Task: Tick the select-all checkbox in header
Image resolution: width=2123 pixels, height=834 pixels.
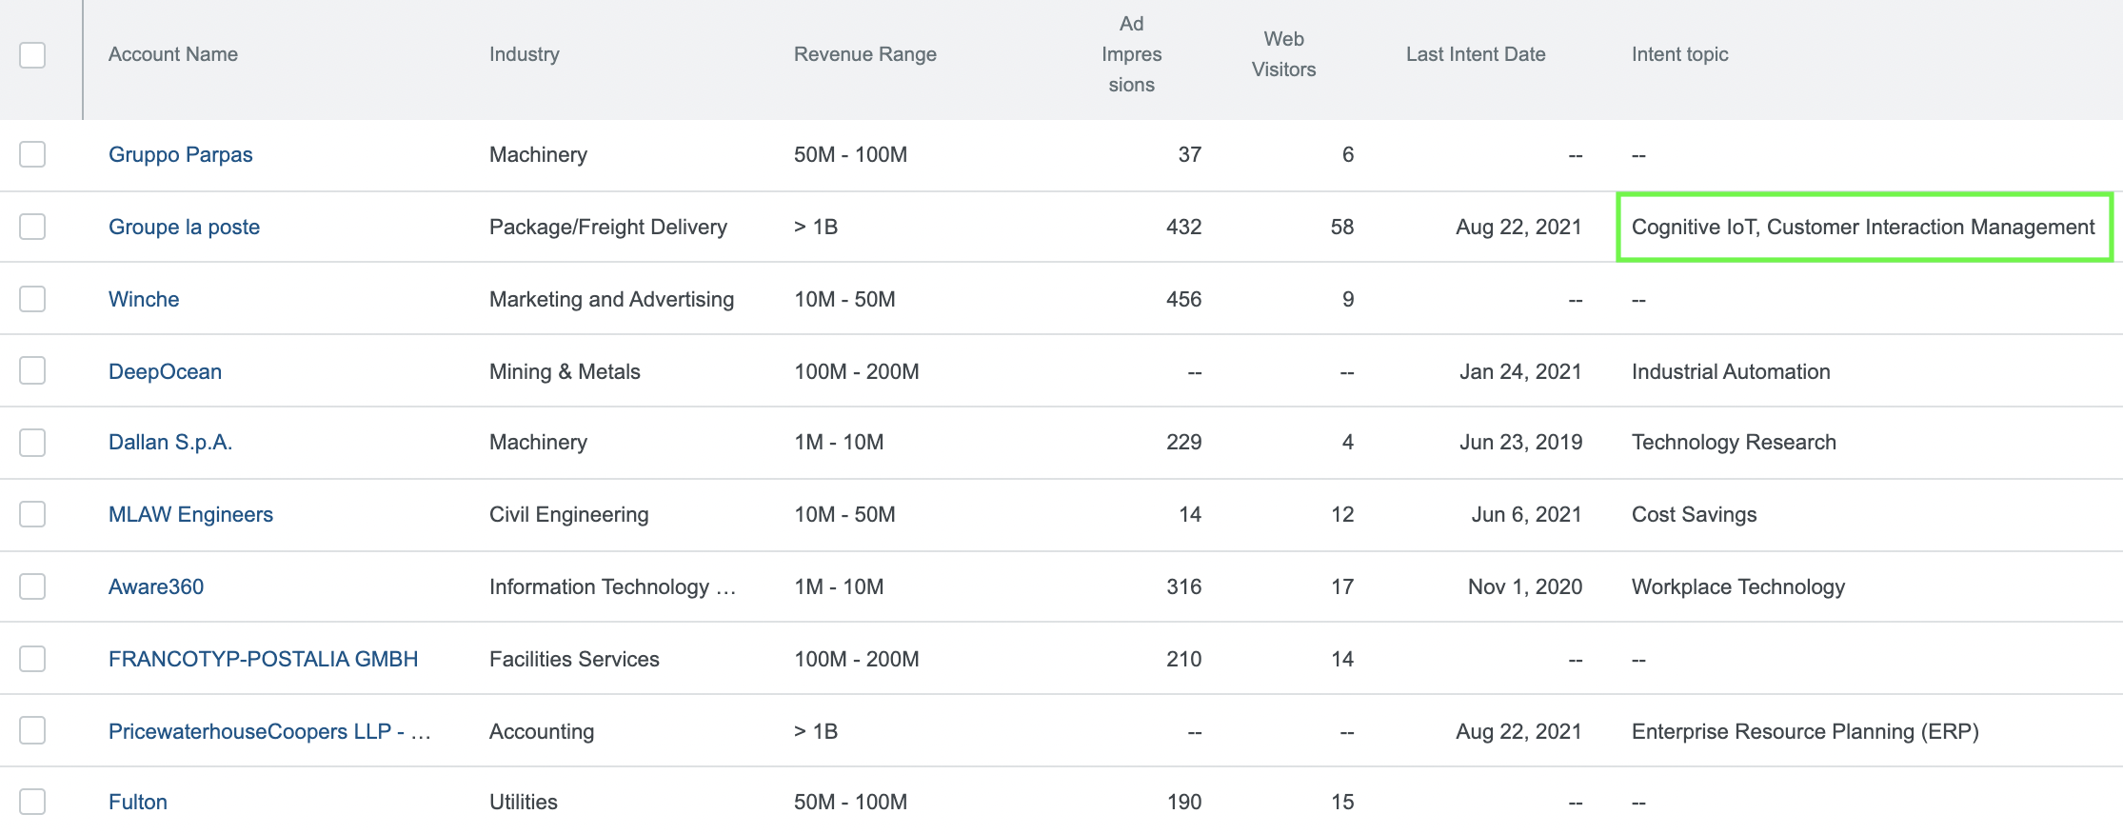Action: pyautogui.click(x=32, y=55)
